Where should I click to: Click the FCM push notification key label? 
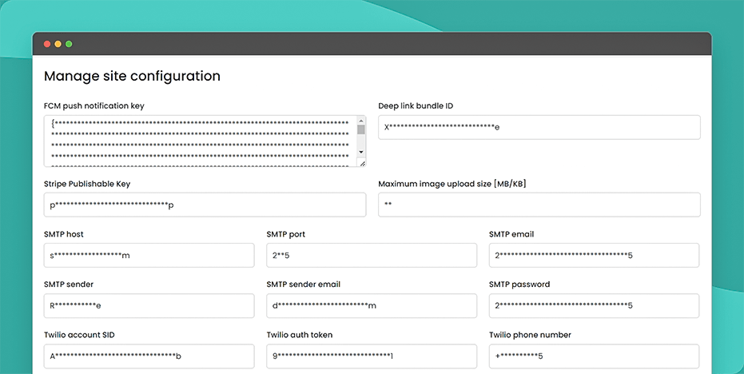click(x=94, y=105)
